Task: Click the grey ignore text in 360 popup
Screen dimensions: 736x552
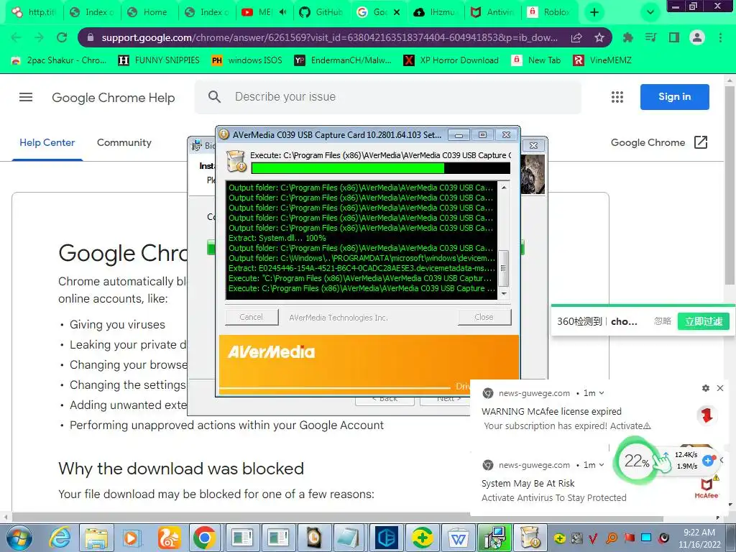Action: click(x=662, y=321)
